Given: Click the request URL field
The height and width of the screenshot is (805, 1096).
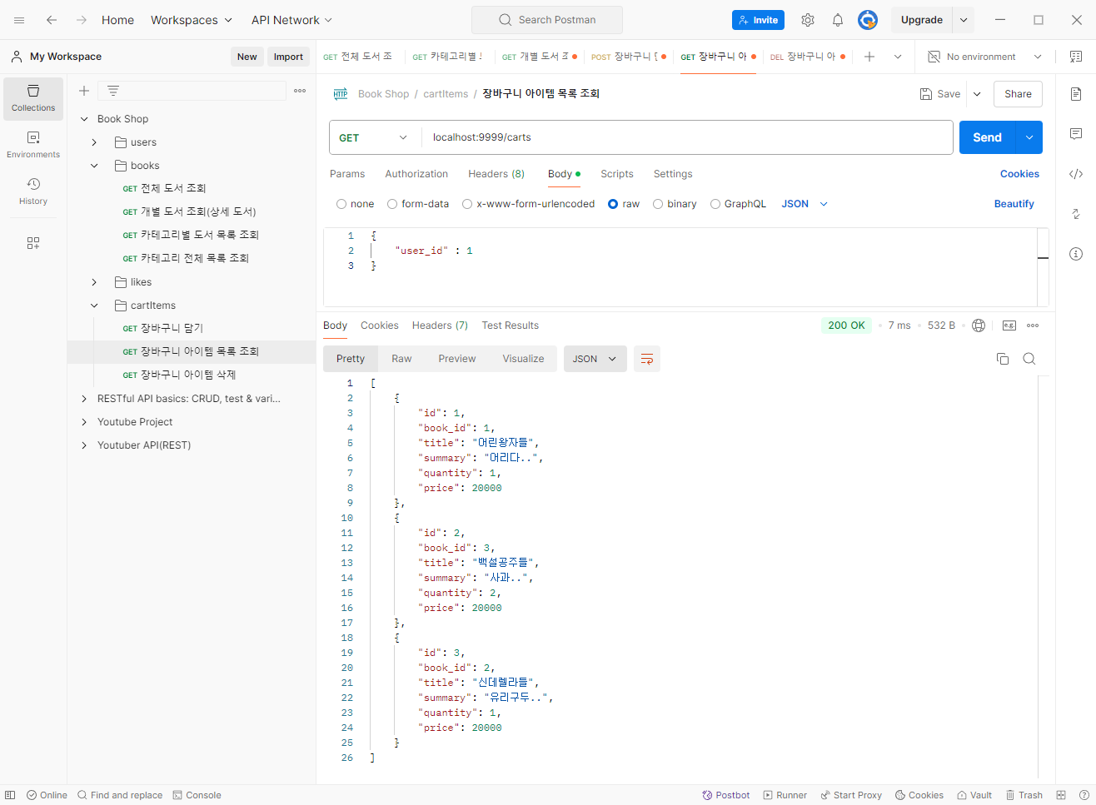Looking at the screenshot, I should [688, 137].
